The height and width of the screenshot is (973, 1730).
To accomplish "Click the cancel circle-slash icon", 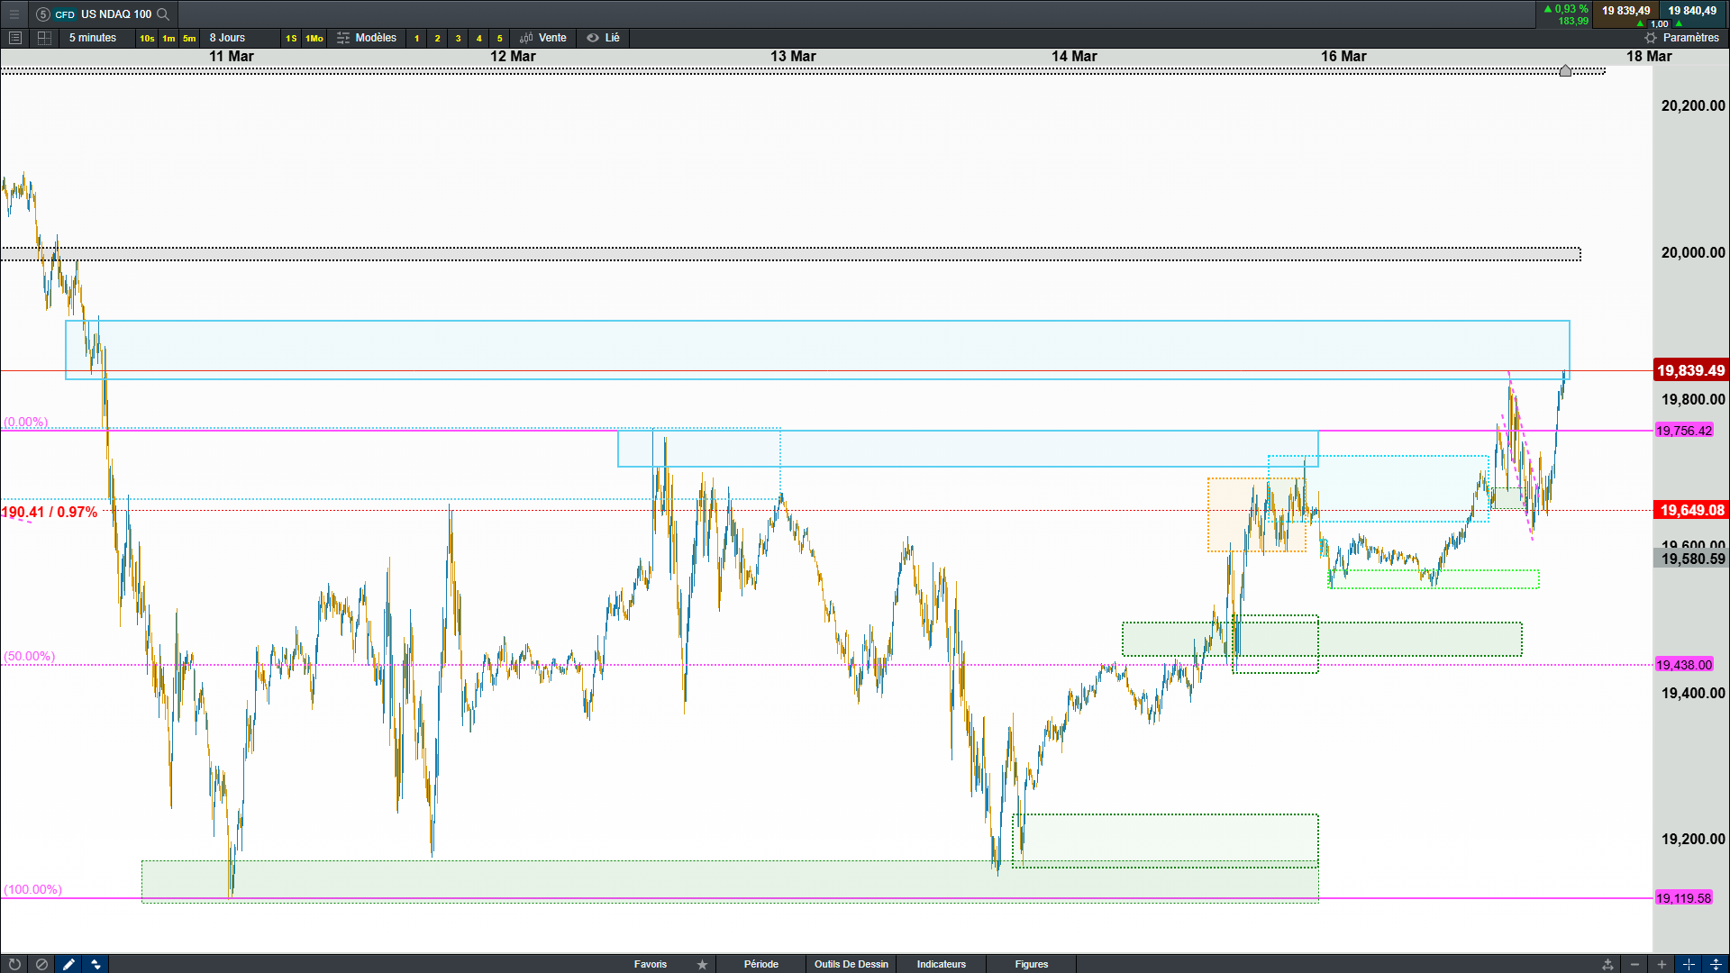I will pyautogui.click(x=41, y=964).
